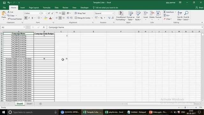Switch to Page Layout tab
Screen dimensions: 204x115
pos(34,8)
